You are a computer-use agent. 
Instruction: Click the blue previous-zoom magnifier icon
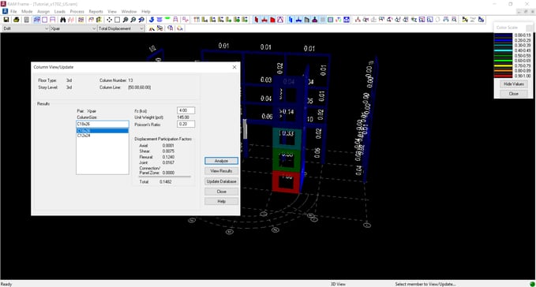coord(141,20)
